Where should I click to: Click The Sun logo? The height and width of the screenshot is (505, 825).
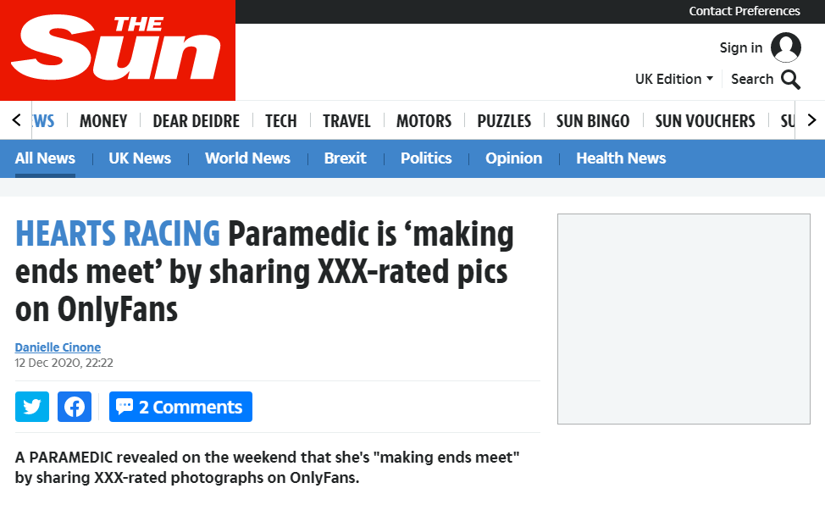click(118, 49)
